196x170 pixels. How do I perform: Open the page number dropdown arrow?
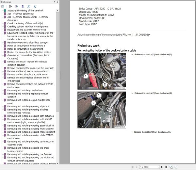(158, 167)
